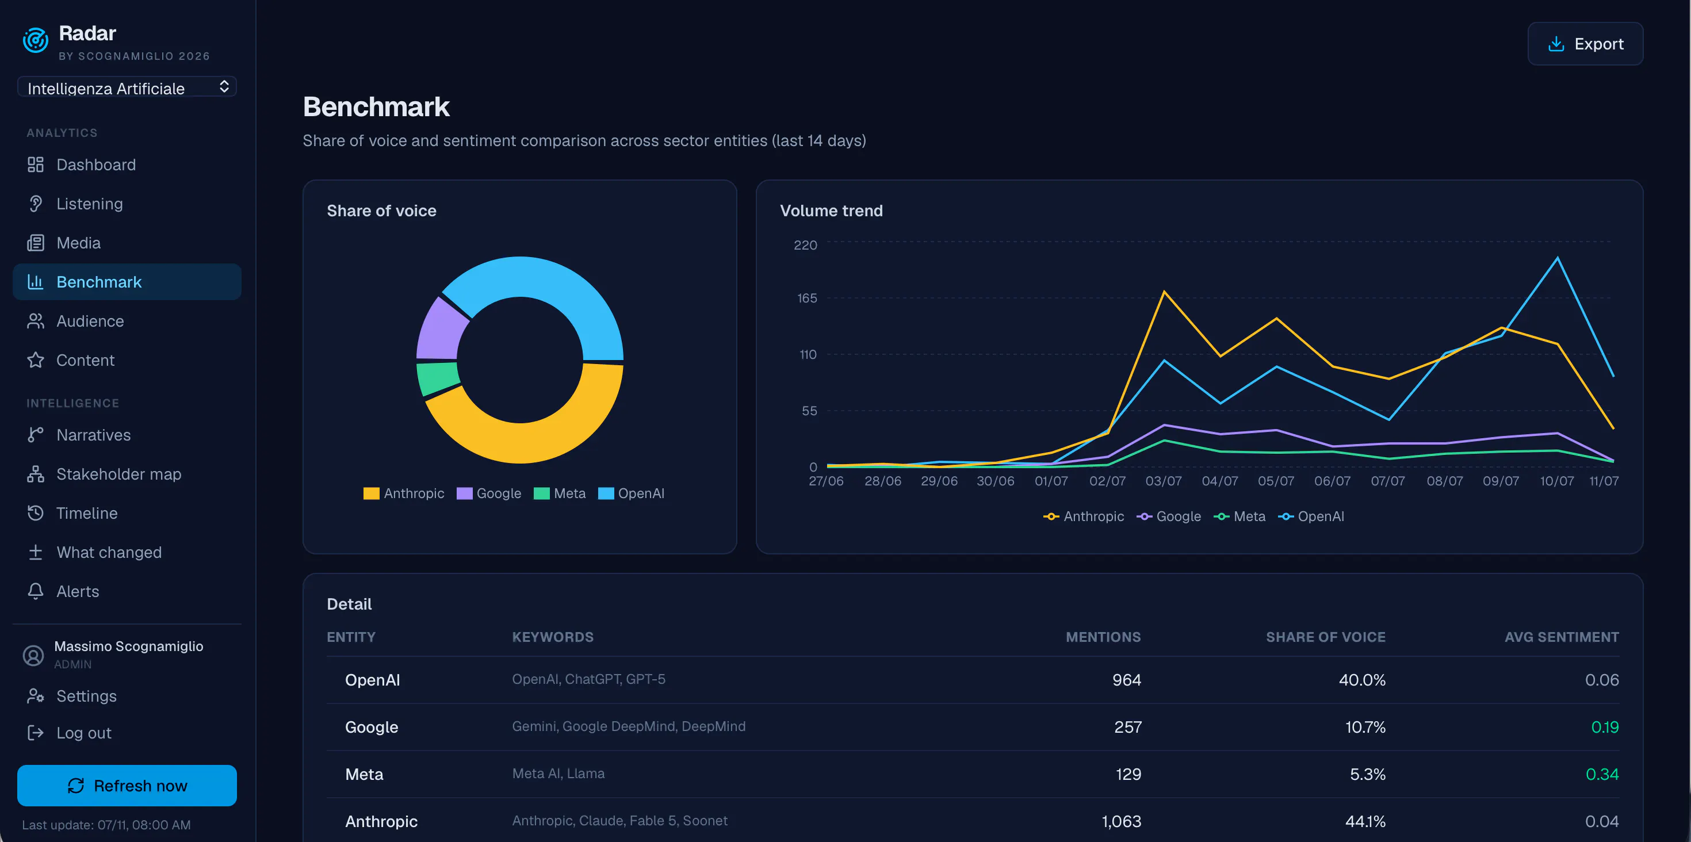The image size is (1691, 842).
Task: Click the 0.19 sentiment value
Action: point(1605,727)
